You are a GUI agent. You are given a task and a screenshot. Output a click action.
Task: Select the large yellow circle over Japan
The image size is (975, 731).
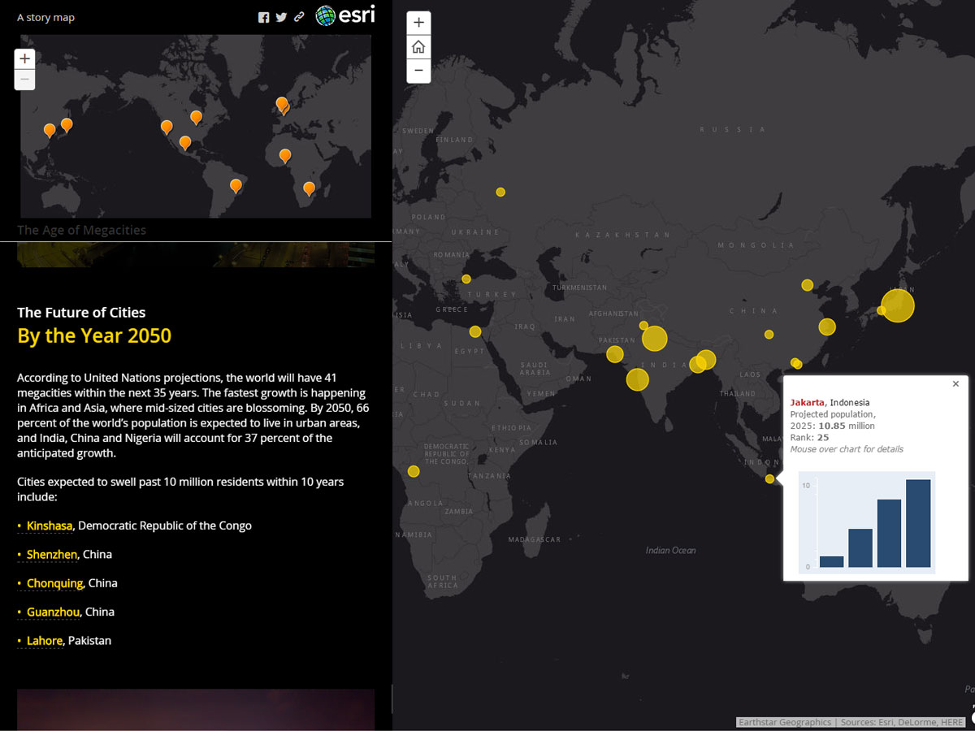(898, 306)
